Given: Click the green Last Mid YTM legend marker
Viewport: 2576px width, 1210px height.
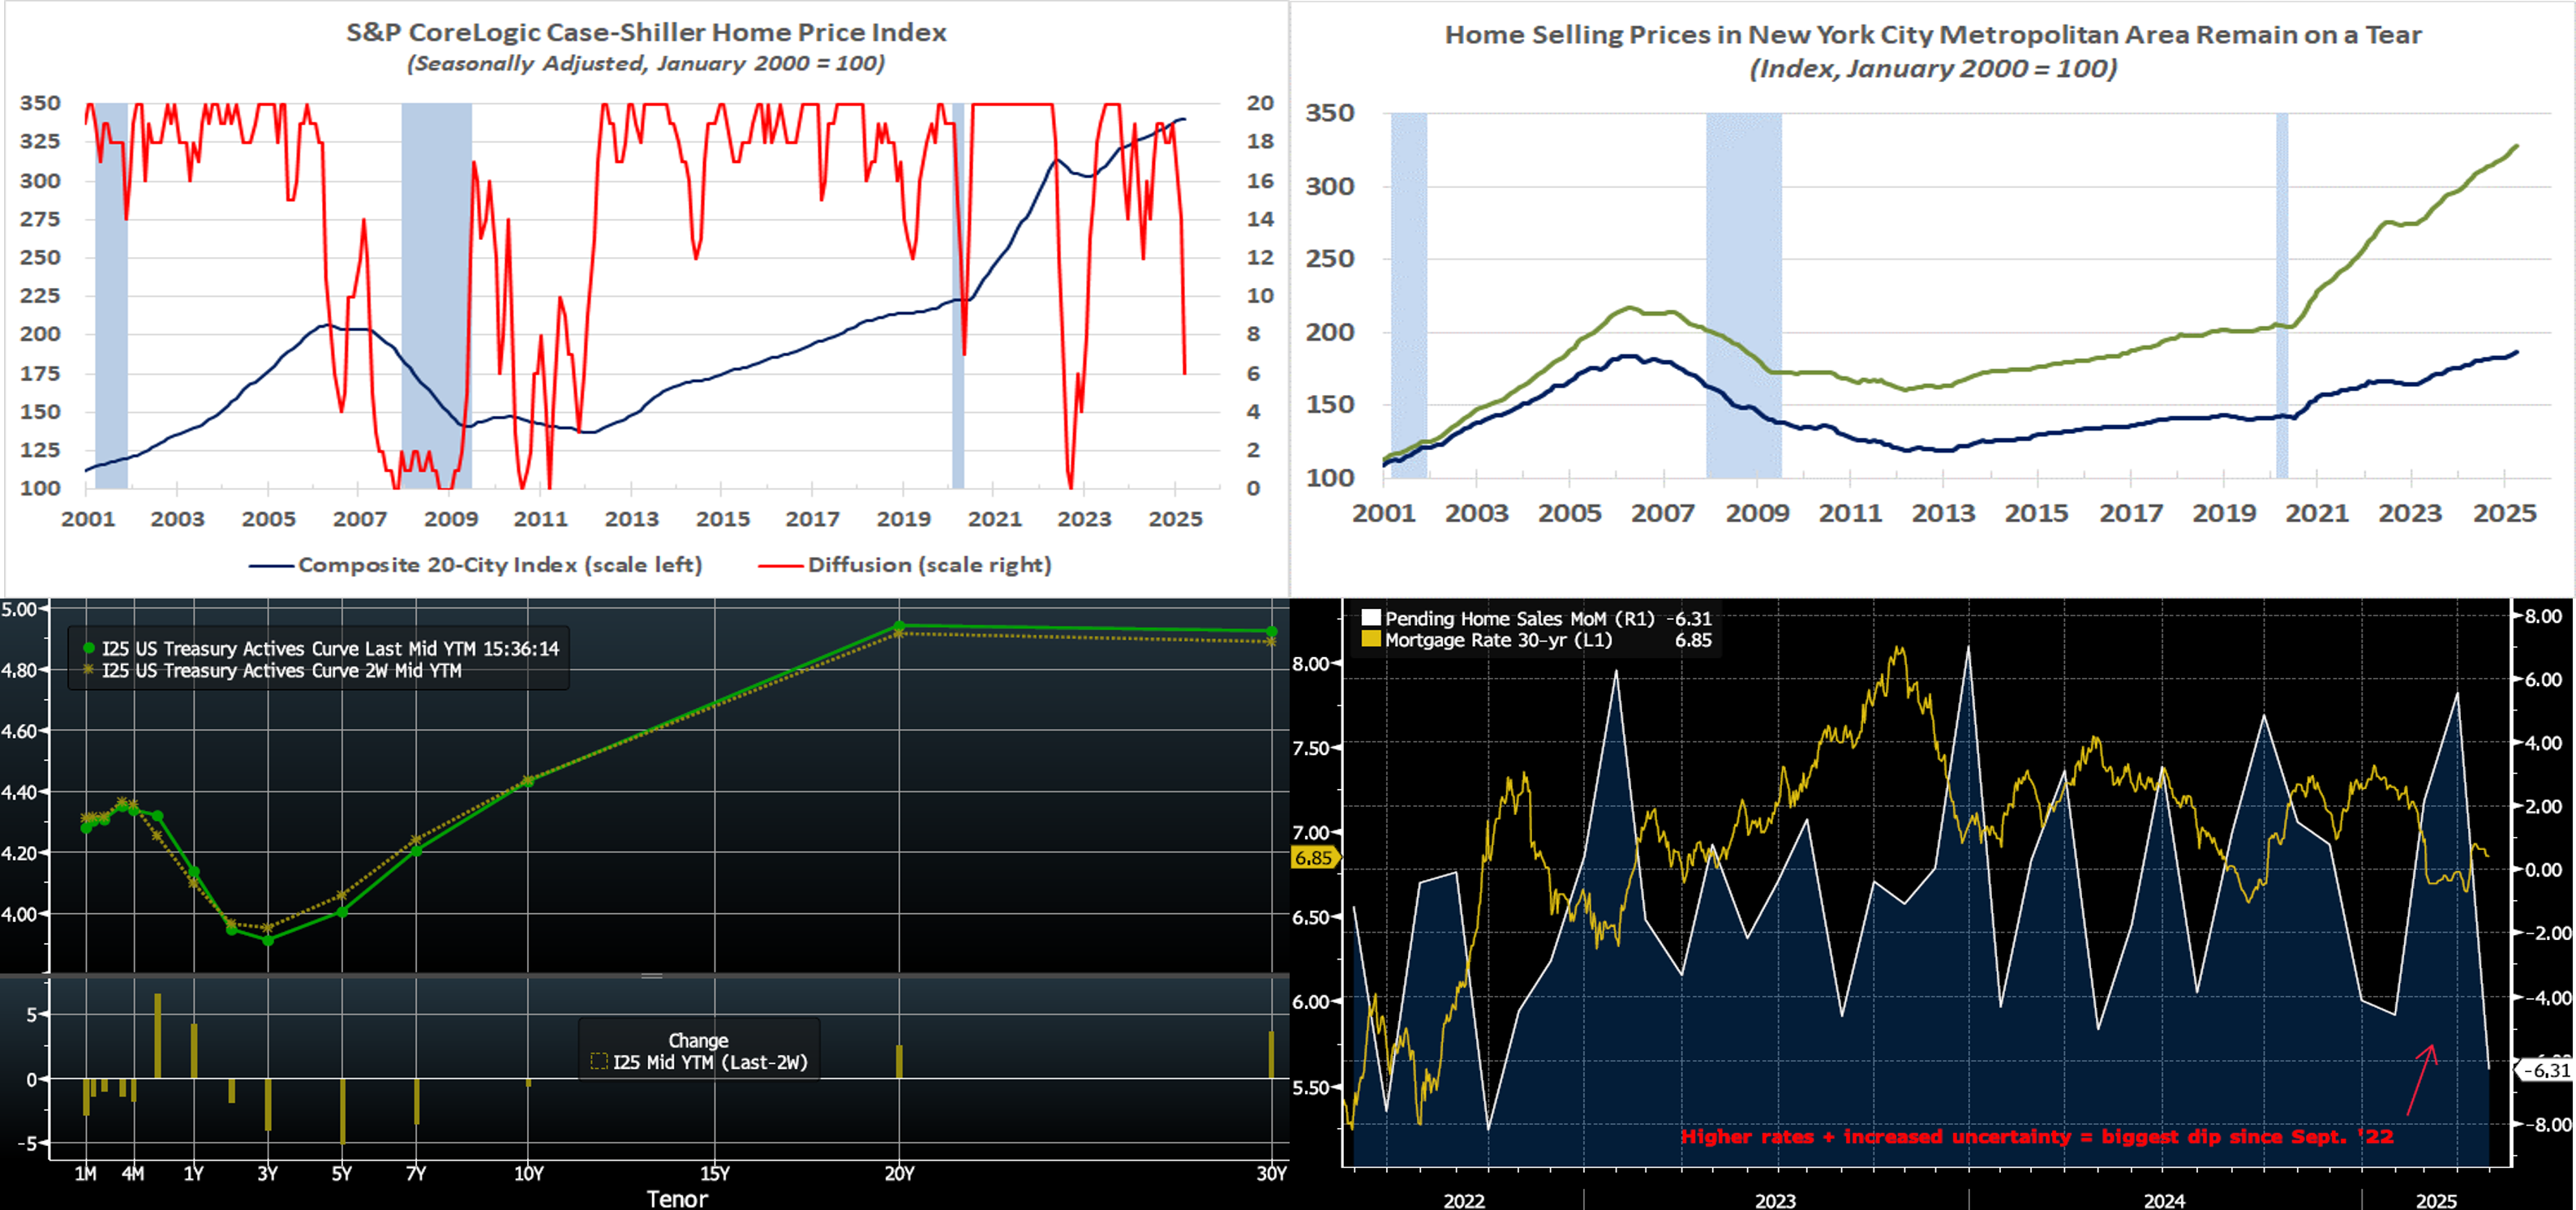Looking at the screenshot, I should (89, 648).
